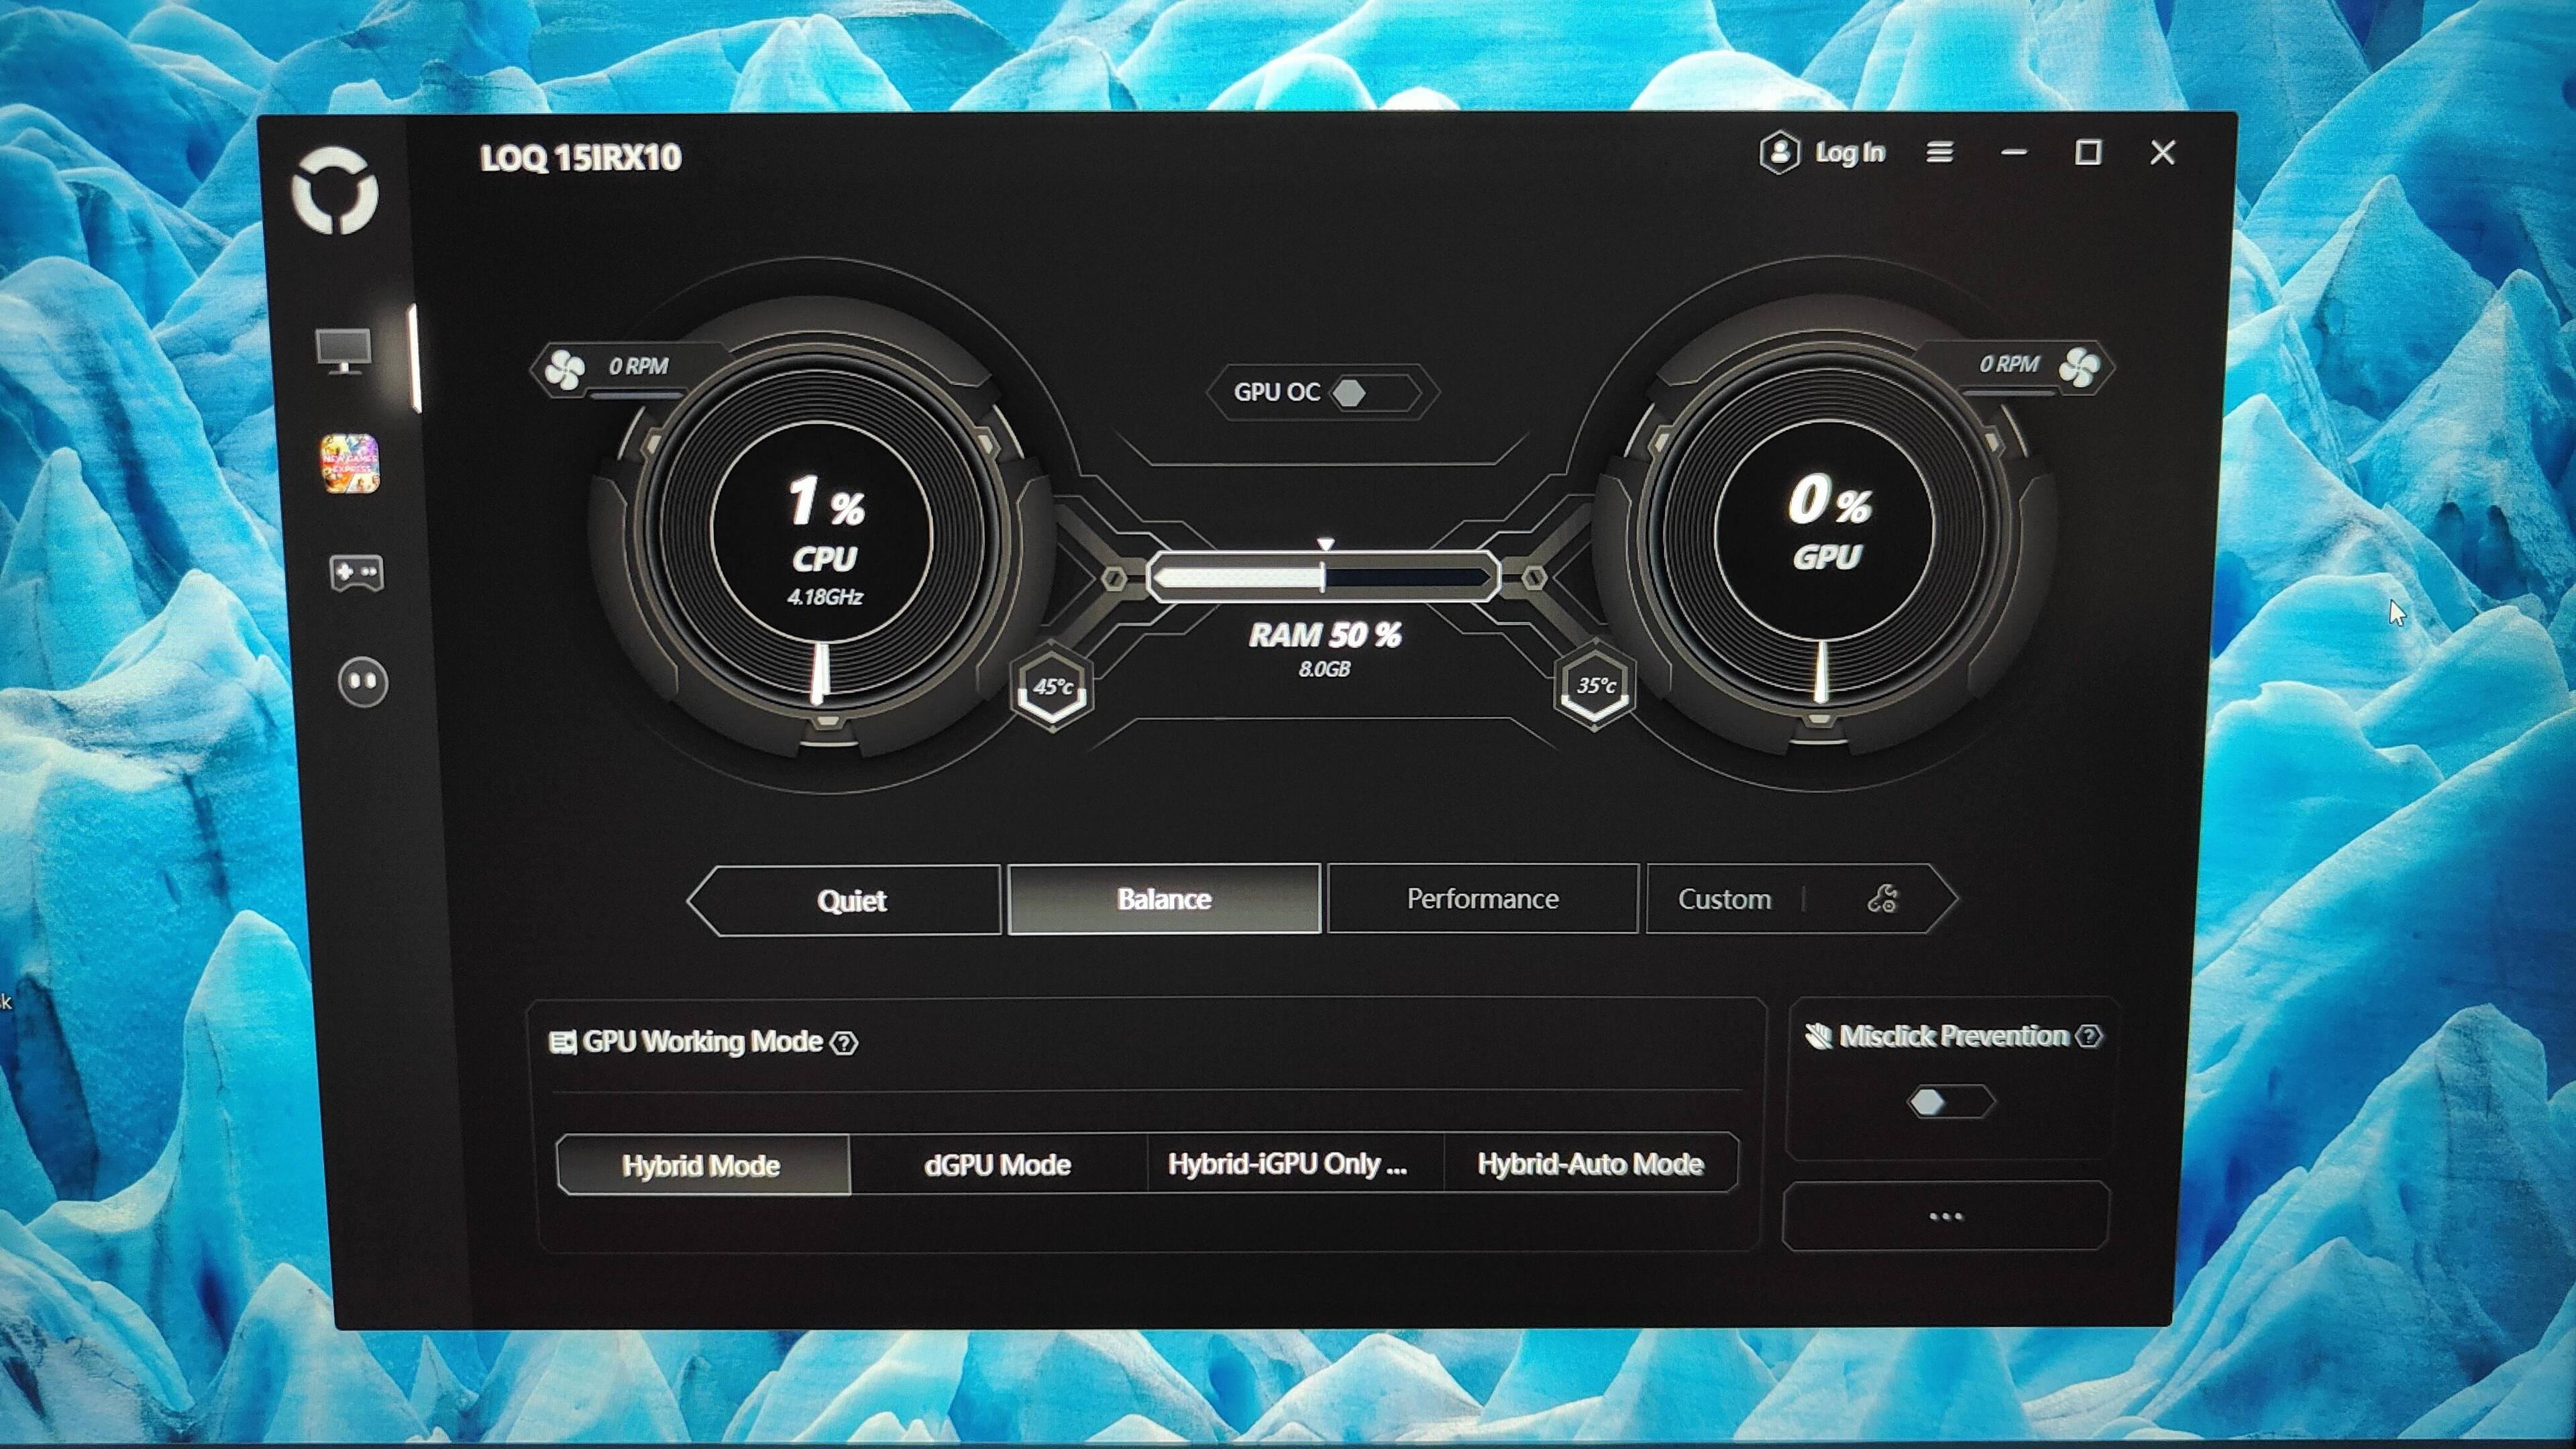Click the custom mode settings icon
Viewport: 2576px width, 1449px height.
coord(1882,899)
